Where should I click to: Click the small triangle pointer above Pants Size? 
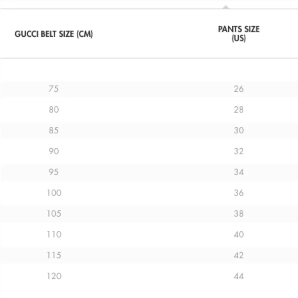coord(226,7)
